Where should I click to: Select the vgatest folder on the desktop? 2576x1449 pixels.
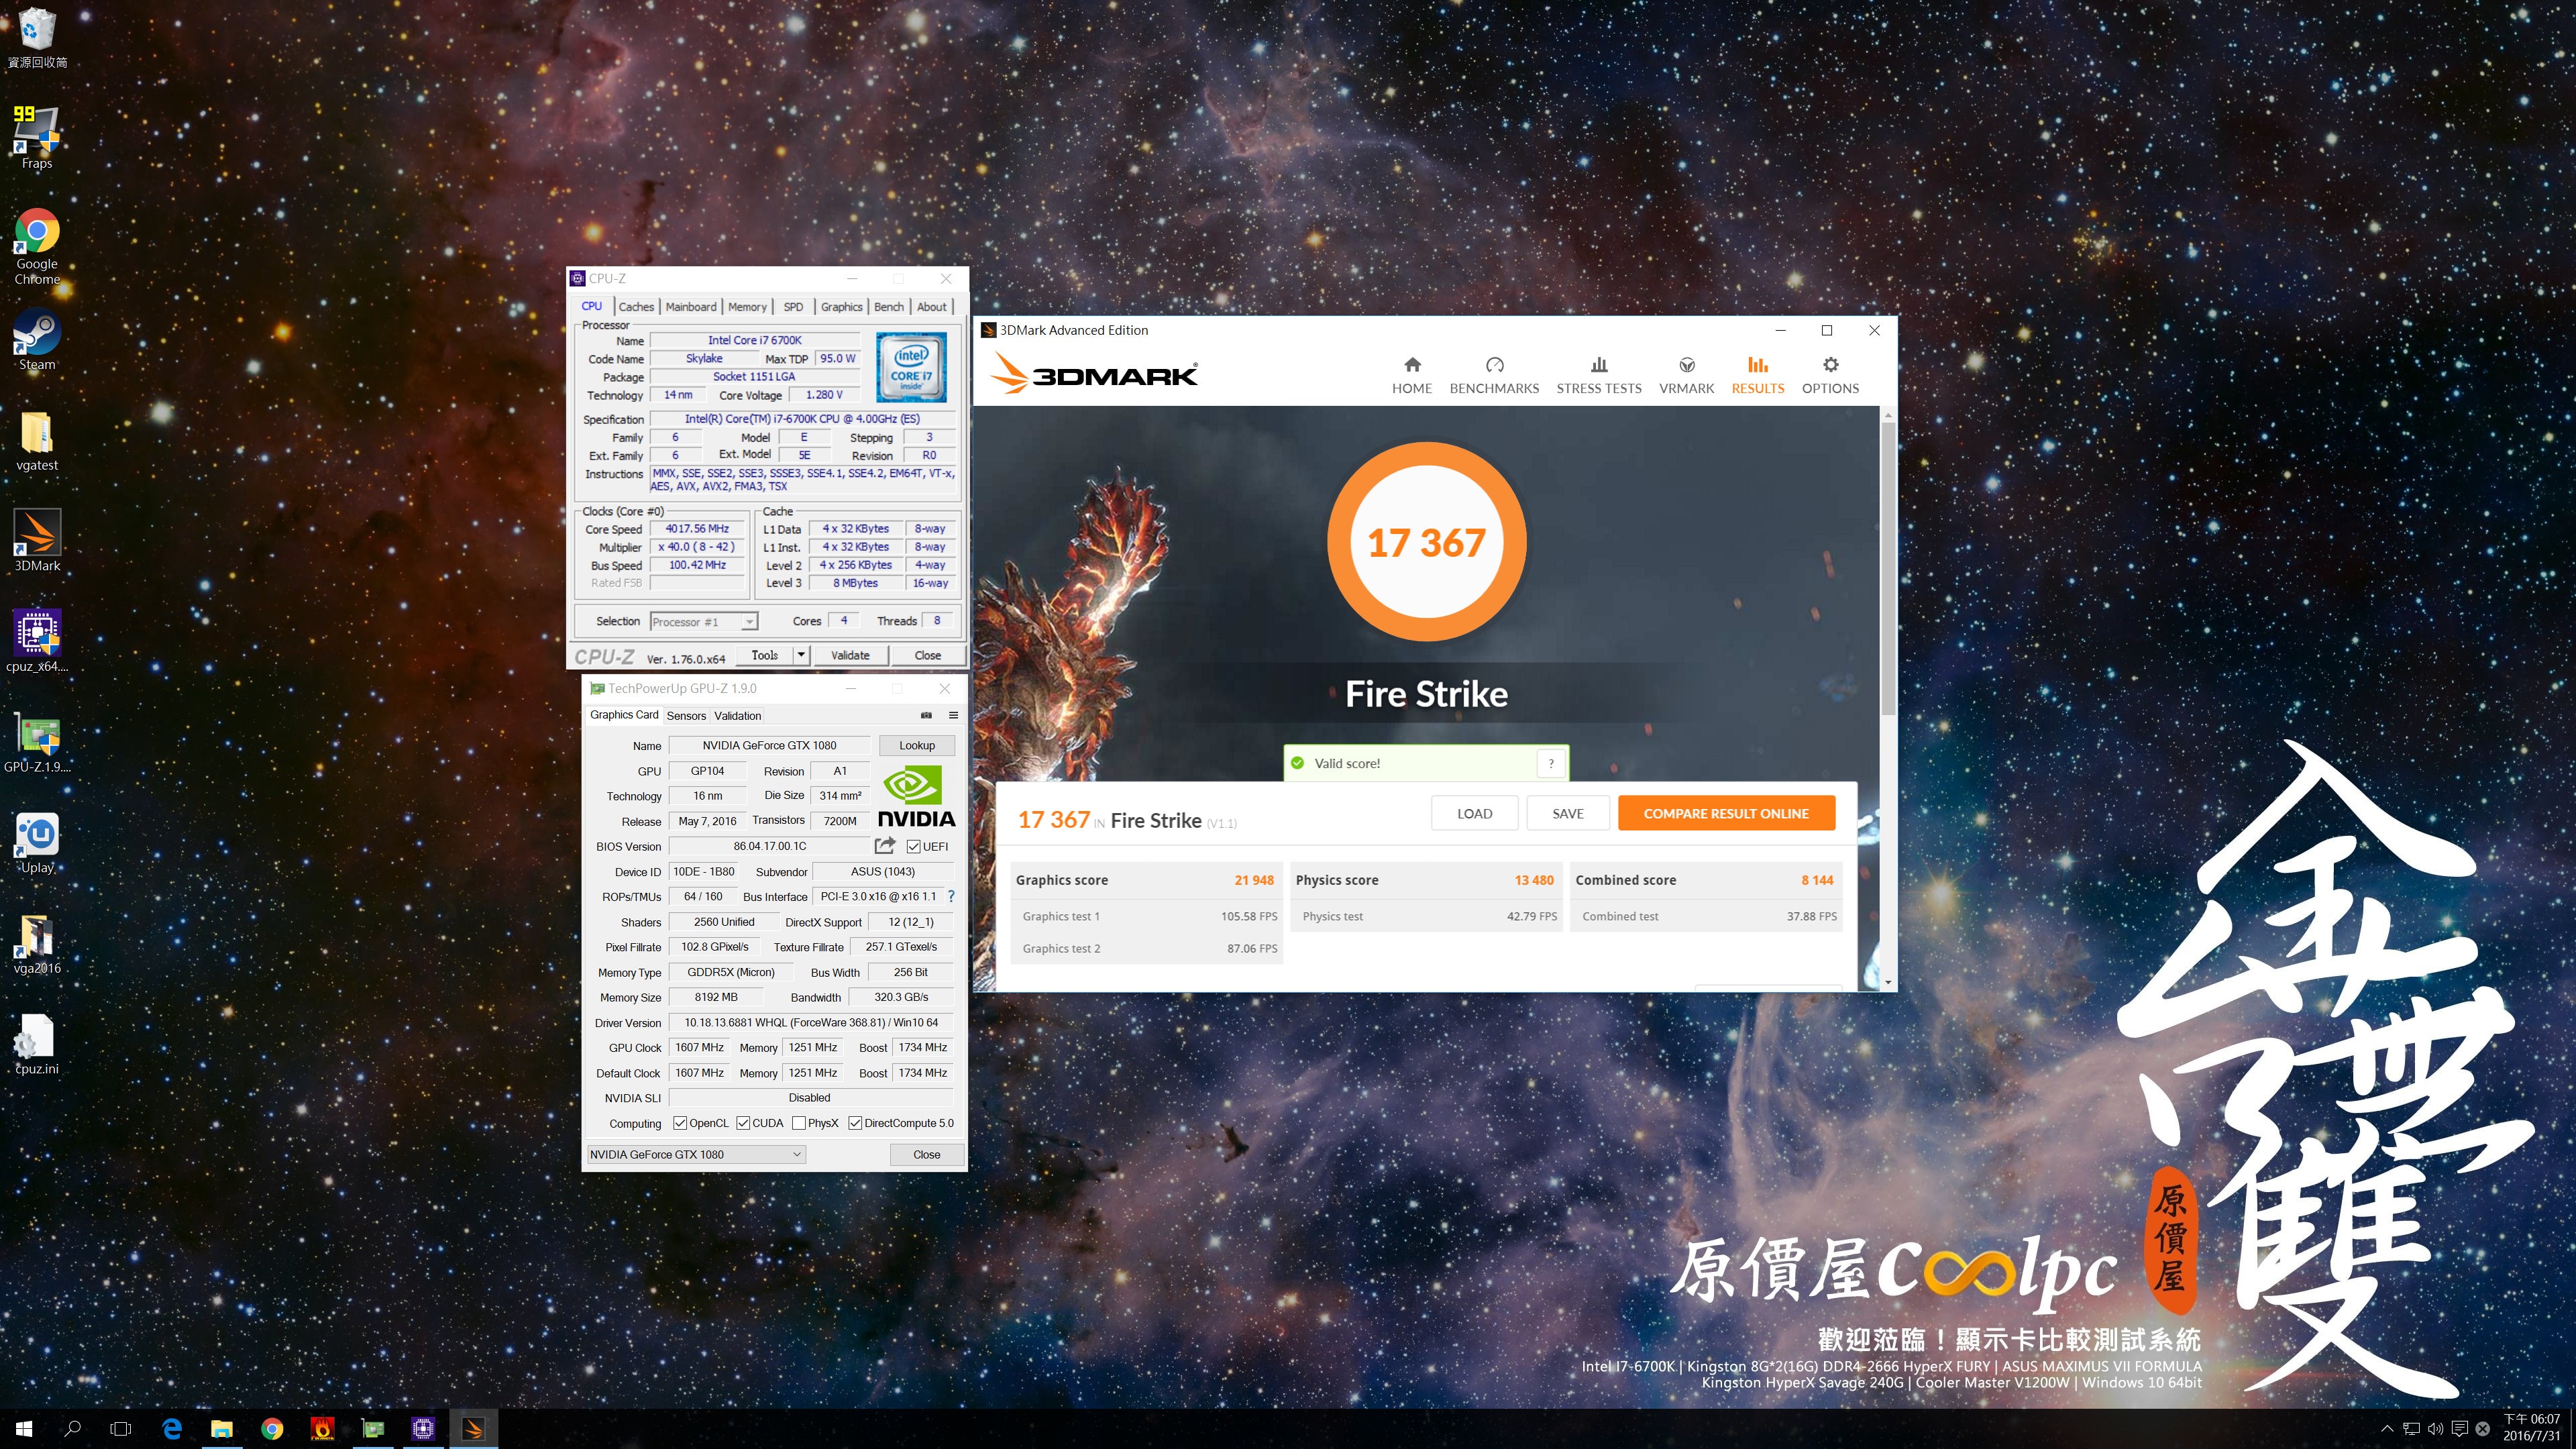click(x=37, y=441)
